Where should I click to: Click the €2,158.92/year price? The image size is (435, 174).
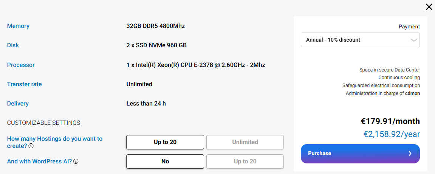[392, 134]
